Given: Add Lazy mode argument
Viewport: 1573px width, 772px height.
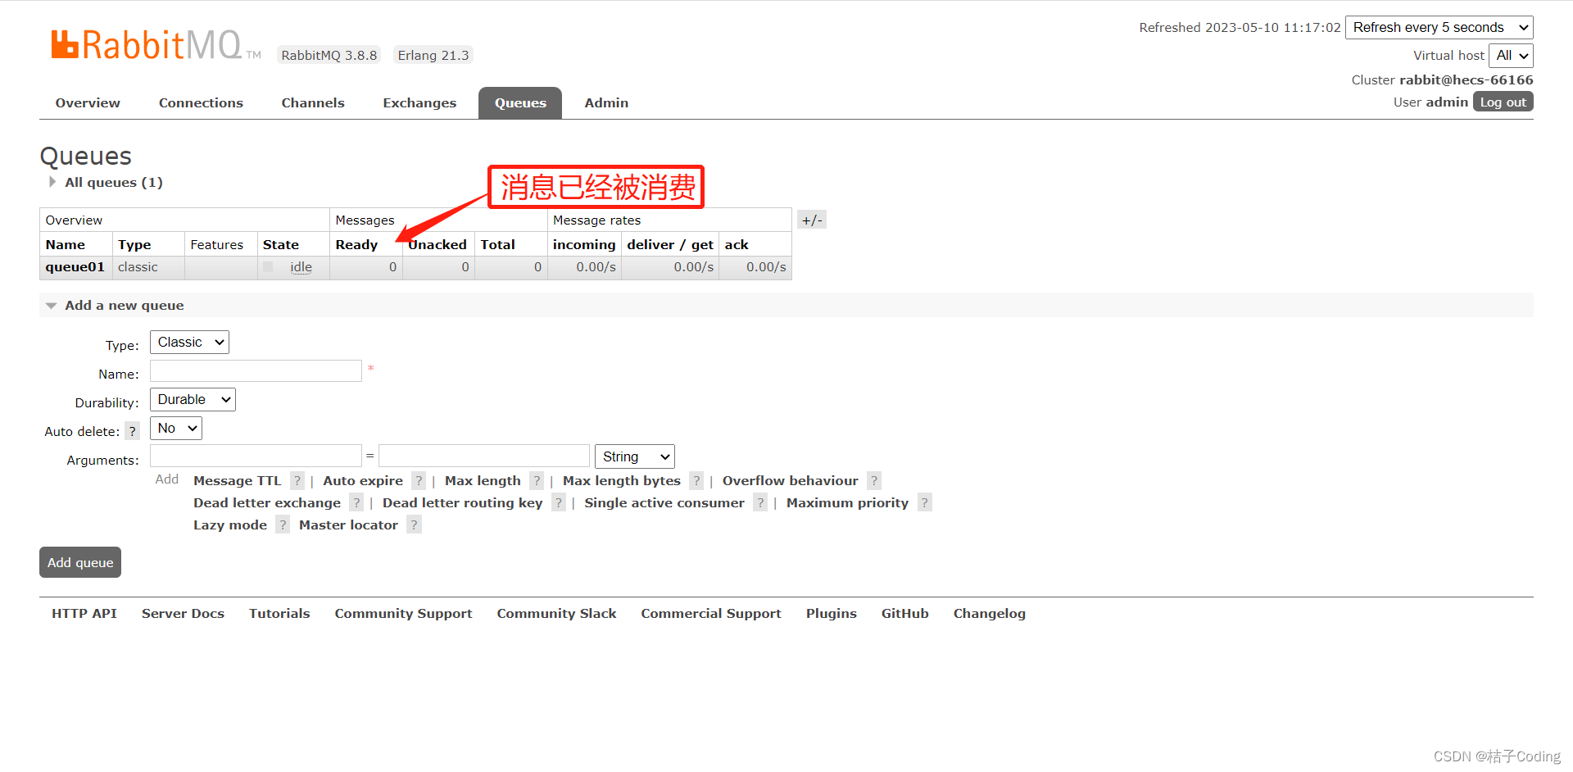Looking at the screenshot, I should point(230,525).
